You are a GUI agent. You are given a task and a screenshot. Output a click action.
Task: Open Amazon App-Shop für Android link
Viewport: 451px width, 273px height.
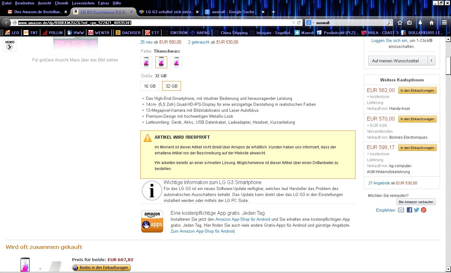point(243,219)
